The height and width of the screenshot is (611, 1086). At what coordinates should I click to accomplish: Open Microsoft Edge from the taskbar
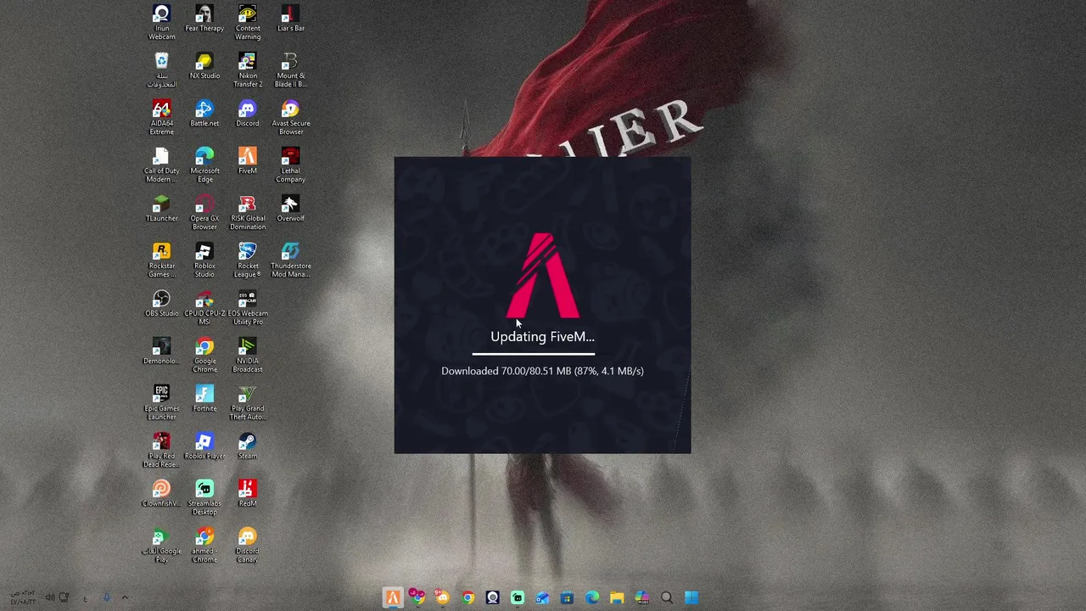592,597
